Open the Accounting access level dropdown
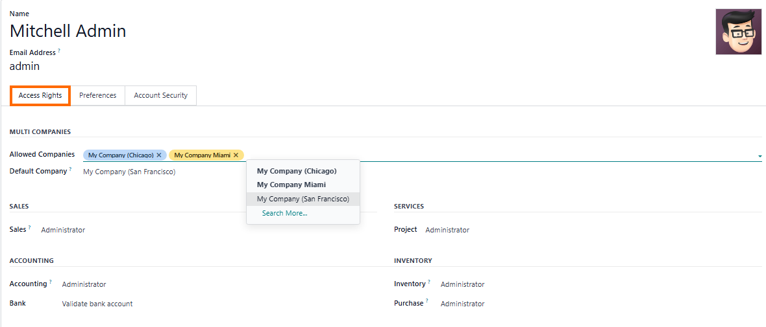This screenshot has width=766, height=327. point(84,284)
